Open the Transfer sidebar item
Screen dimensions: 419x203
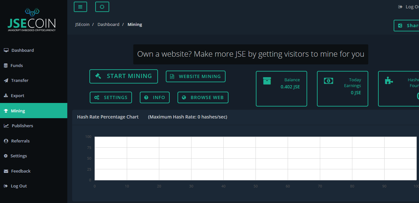tap(33, 80)
